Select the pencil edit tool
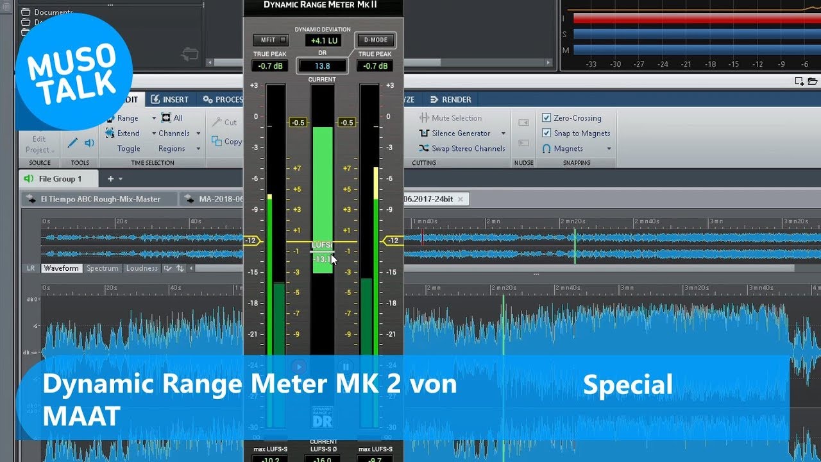The image size is (821, 462). 72,142
